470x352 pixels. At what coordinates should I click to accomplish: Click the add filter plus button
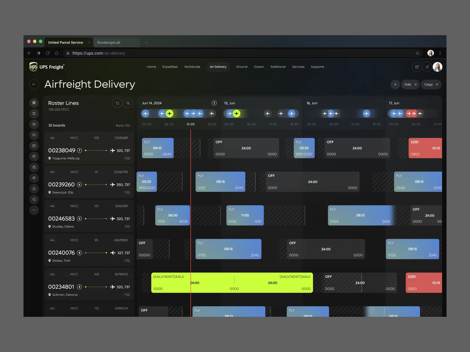(x=395, y=84)
